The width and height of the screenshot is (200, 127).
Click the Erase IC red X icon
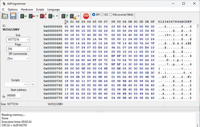(43, 16)
